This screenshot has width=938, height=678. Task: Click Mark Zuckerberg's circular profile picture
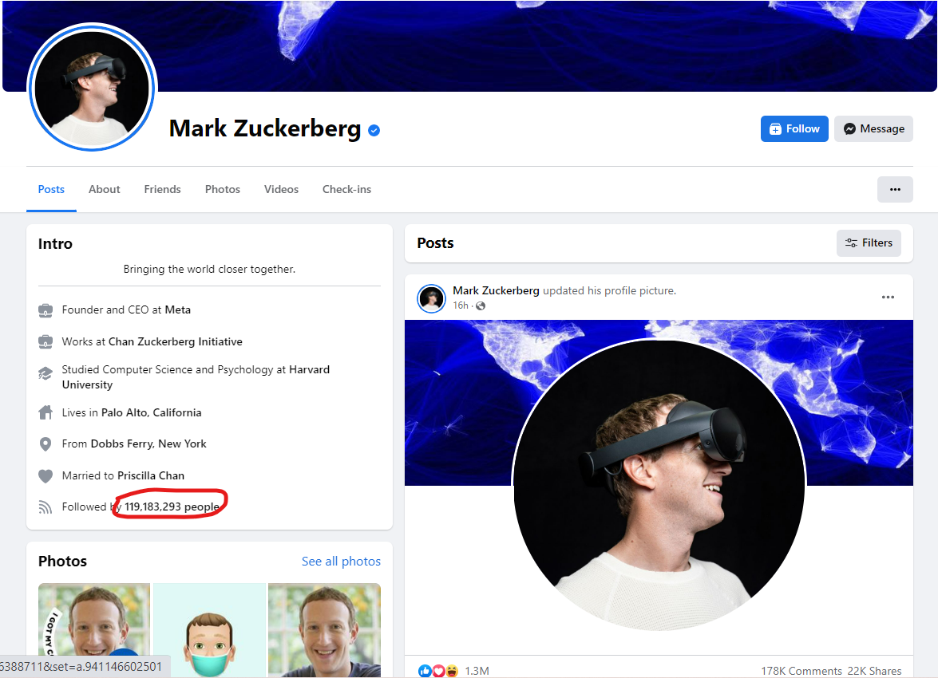pyautogui.click(x=92, y=88)
